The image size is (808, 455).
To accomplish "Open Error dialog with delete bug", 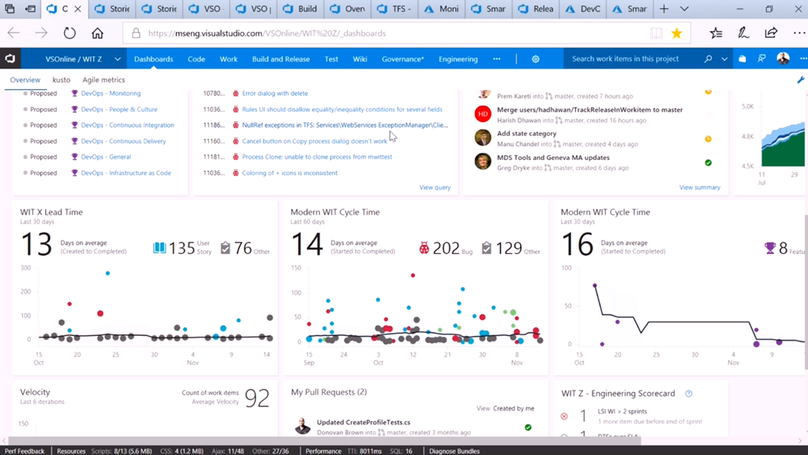I will [275, 93].
